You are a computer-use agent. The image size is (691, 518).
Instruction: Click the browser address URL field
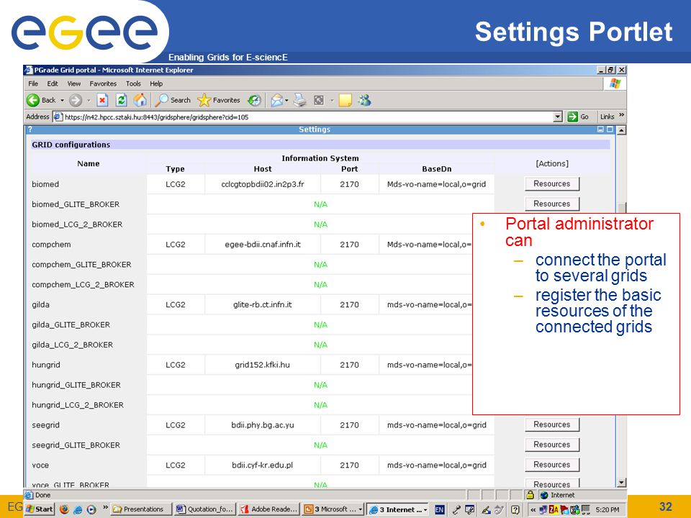(307, 117)
